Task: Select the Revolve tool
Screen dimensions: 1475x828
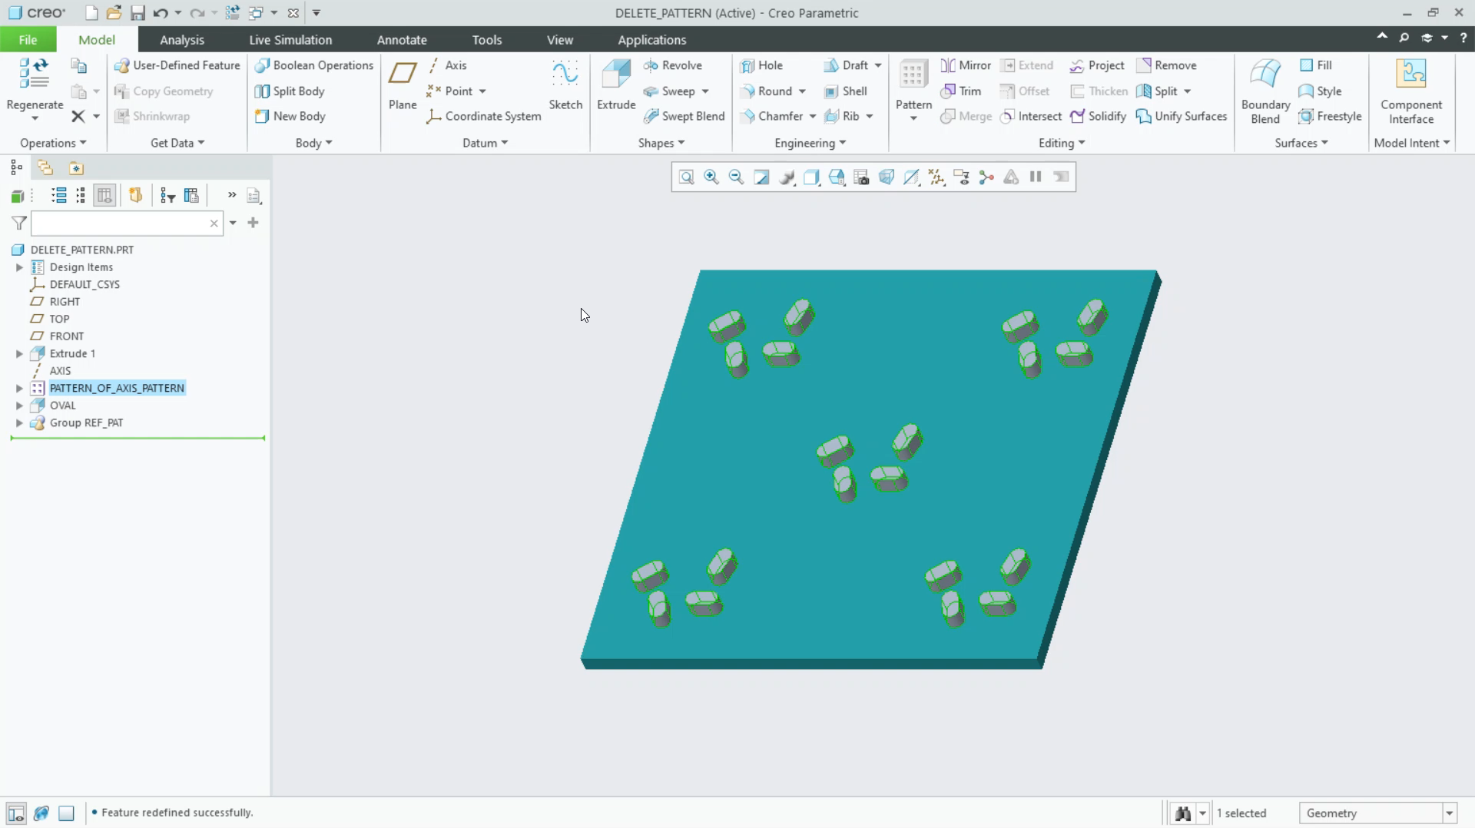Action: (673, 65)
